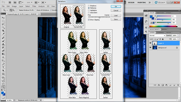This screenshot has height=102, width=181.
Task: Enable Zoom All Windows checkbox
Action: (x=36, y=10)
